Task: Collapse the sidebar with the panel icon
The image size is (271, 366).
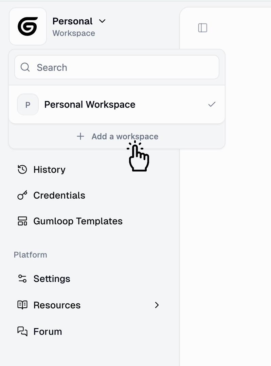Action: click(x=203, y=28)
